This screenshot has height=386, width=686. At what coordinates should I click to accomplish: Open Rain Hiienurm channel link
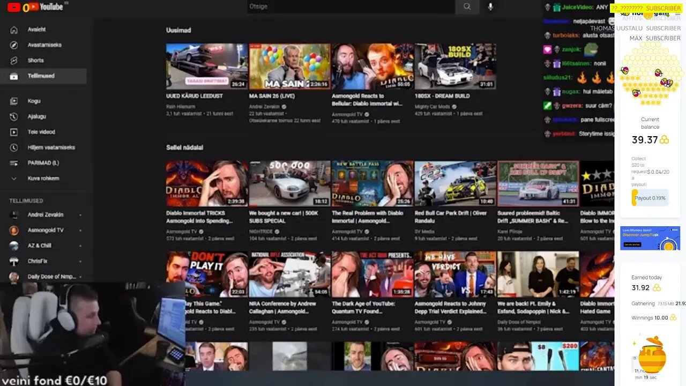pos(181,107)
